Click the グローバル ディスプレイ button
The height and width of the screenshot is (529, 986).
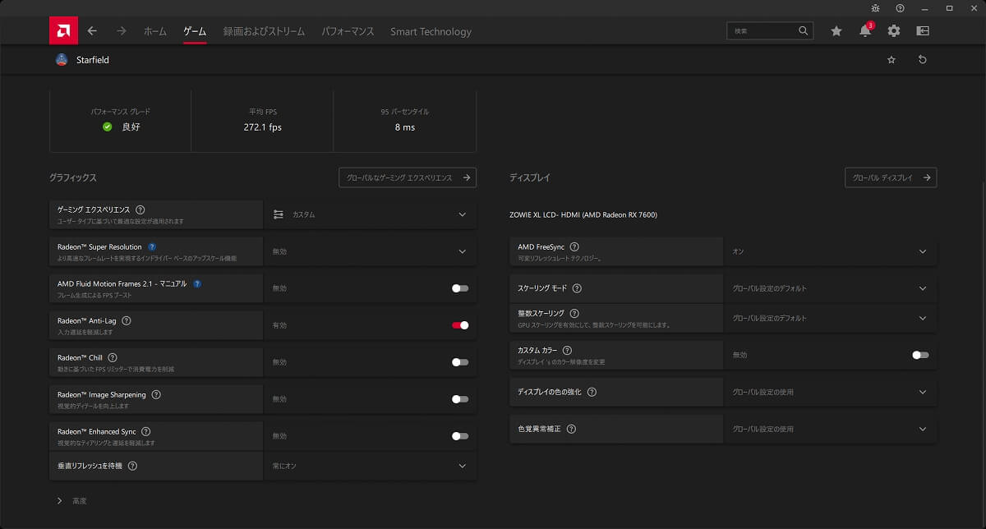pyautogui.click(x=891, y=177)
